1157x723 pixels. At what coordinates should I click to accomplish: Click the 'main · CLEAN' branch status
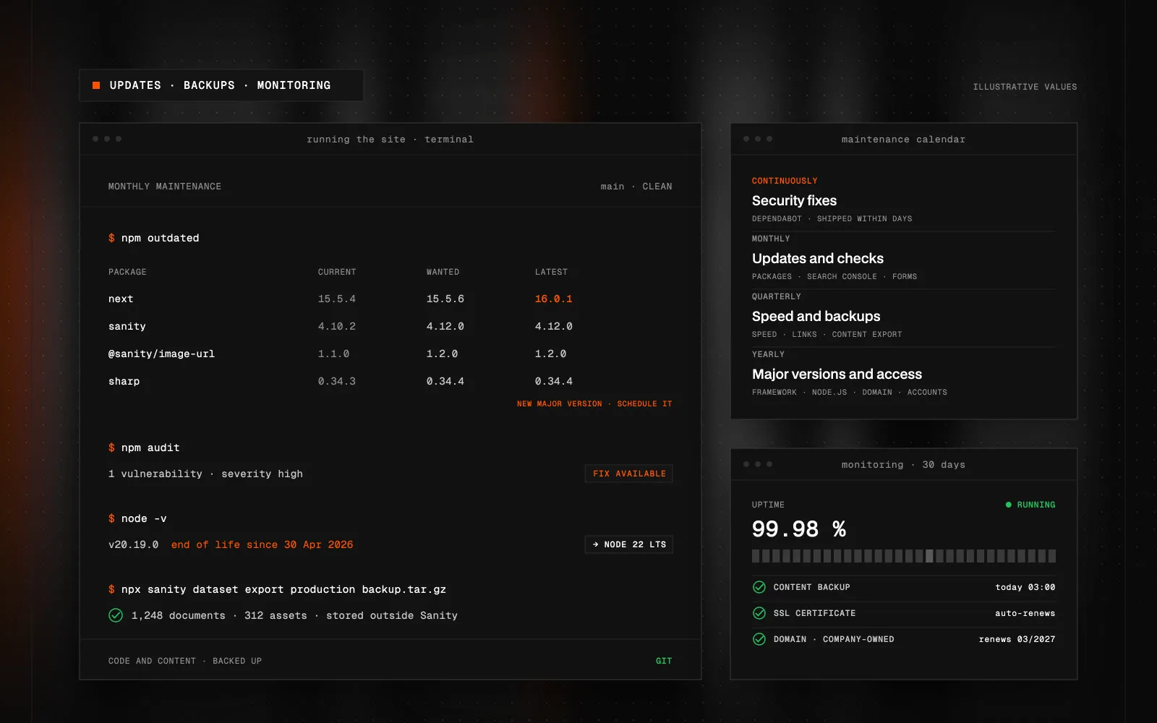point(636,187)
